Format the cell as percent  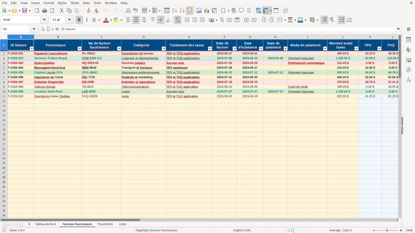(x=222, y=20)
